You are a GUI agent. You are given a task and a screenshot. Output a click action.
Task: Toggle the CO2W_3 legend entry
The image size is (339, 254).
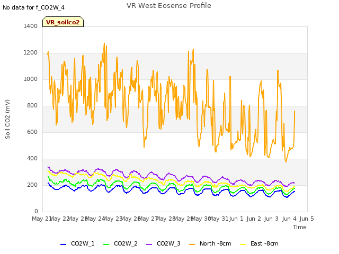(x=163, y=243)
